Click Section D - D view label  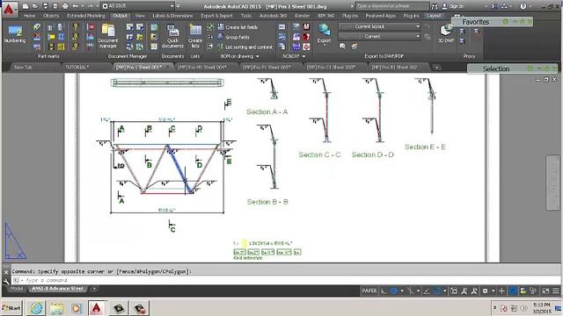(373, 154)
